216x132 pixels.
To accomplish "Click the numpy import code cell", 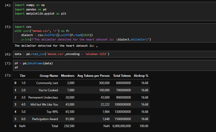I will click(x=114, y=11).
